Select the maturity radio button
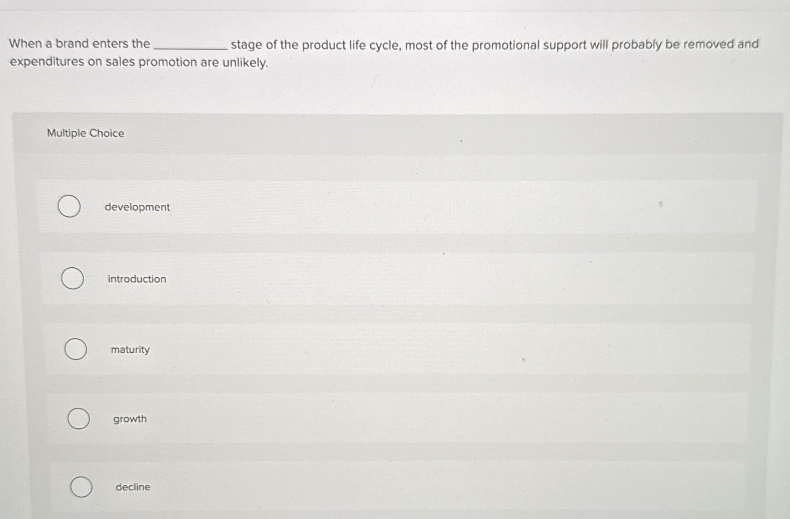The image size is (790, 519). [x=76, y=349]
